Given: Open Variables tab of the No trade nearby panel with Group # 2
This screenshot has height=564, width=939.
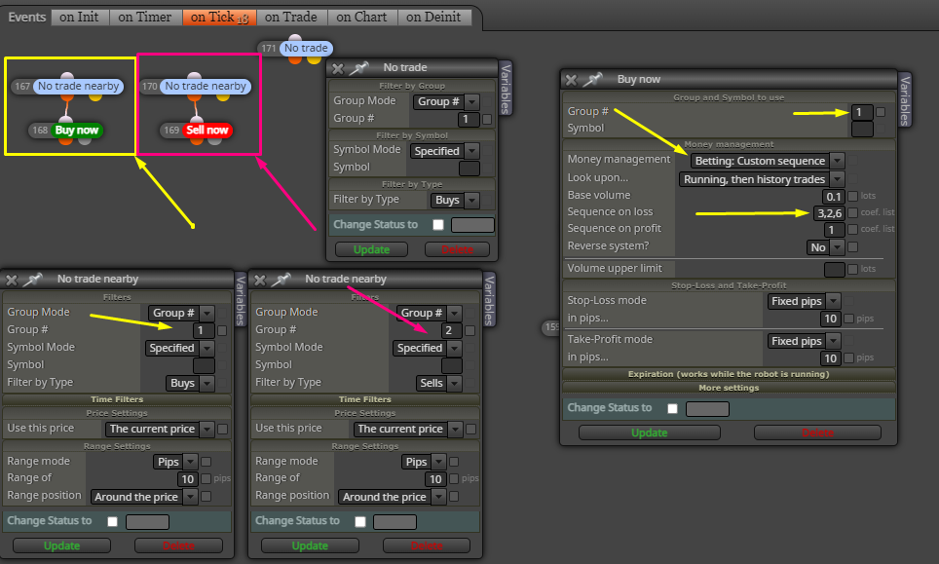Looking at the screenshot, I should tap(489, 301).
